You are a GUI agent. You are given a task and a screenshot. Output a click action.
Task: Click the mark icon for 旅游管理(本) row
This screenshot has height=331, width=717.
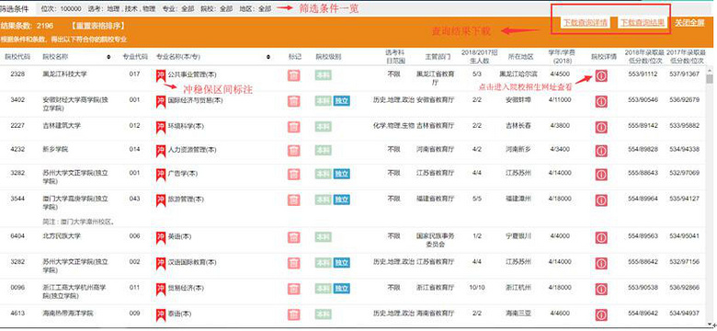point(294,200)
